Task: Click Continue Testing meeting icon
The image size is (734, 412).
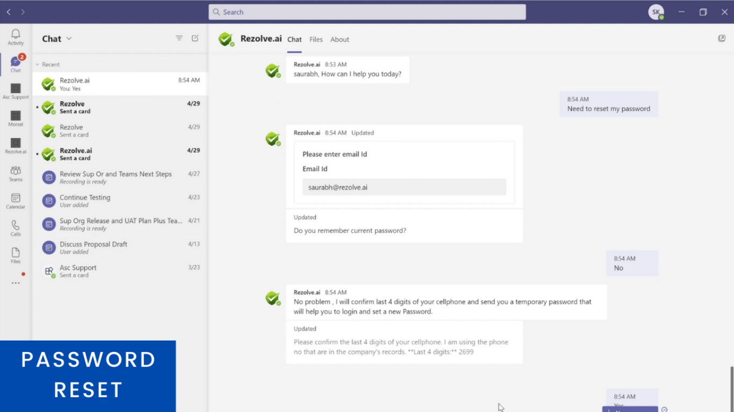Action: [x=49, y=201]
